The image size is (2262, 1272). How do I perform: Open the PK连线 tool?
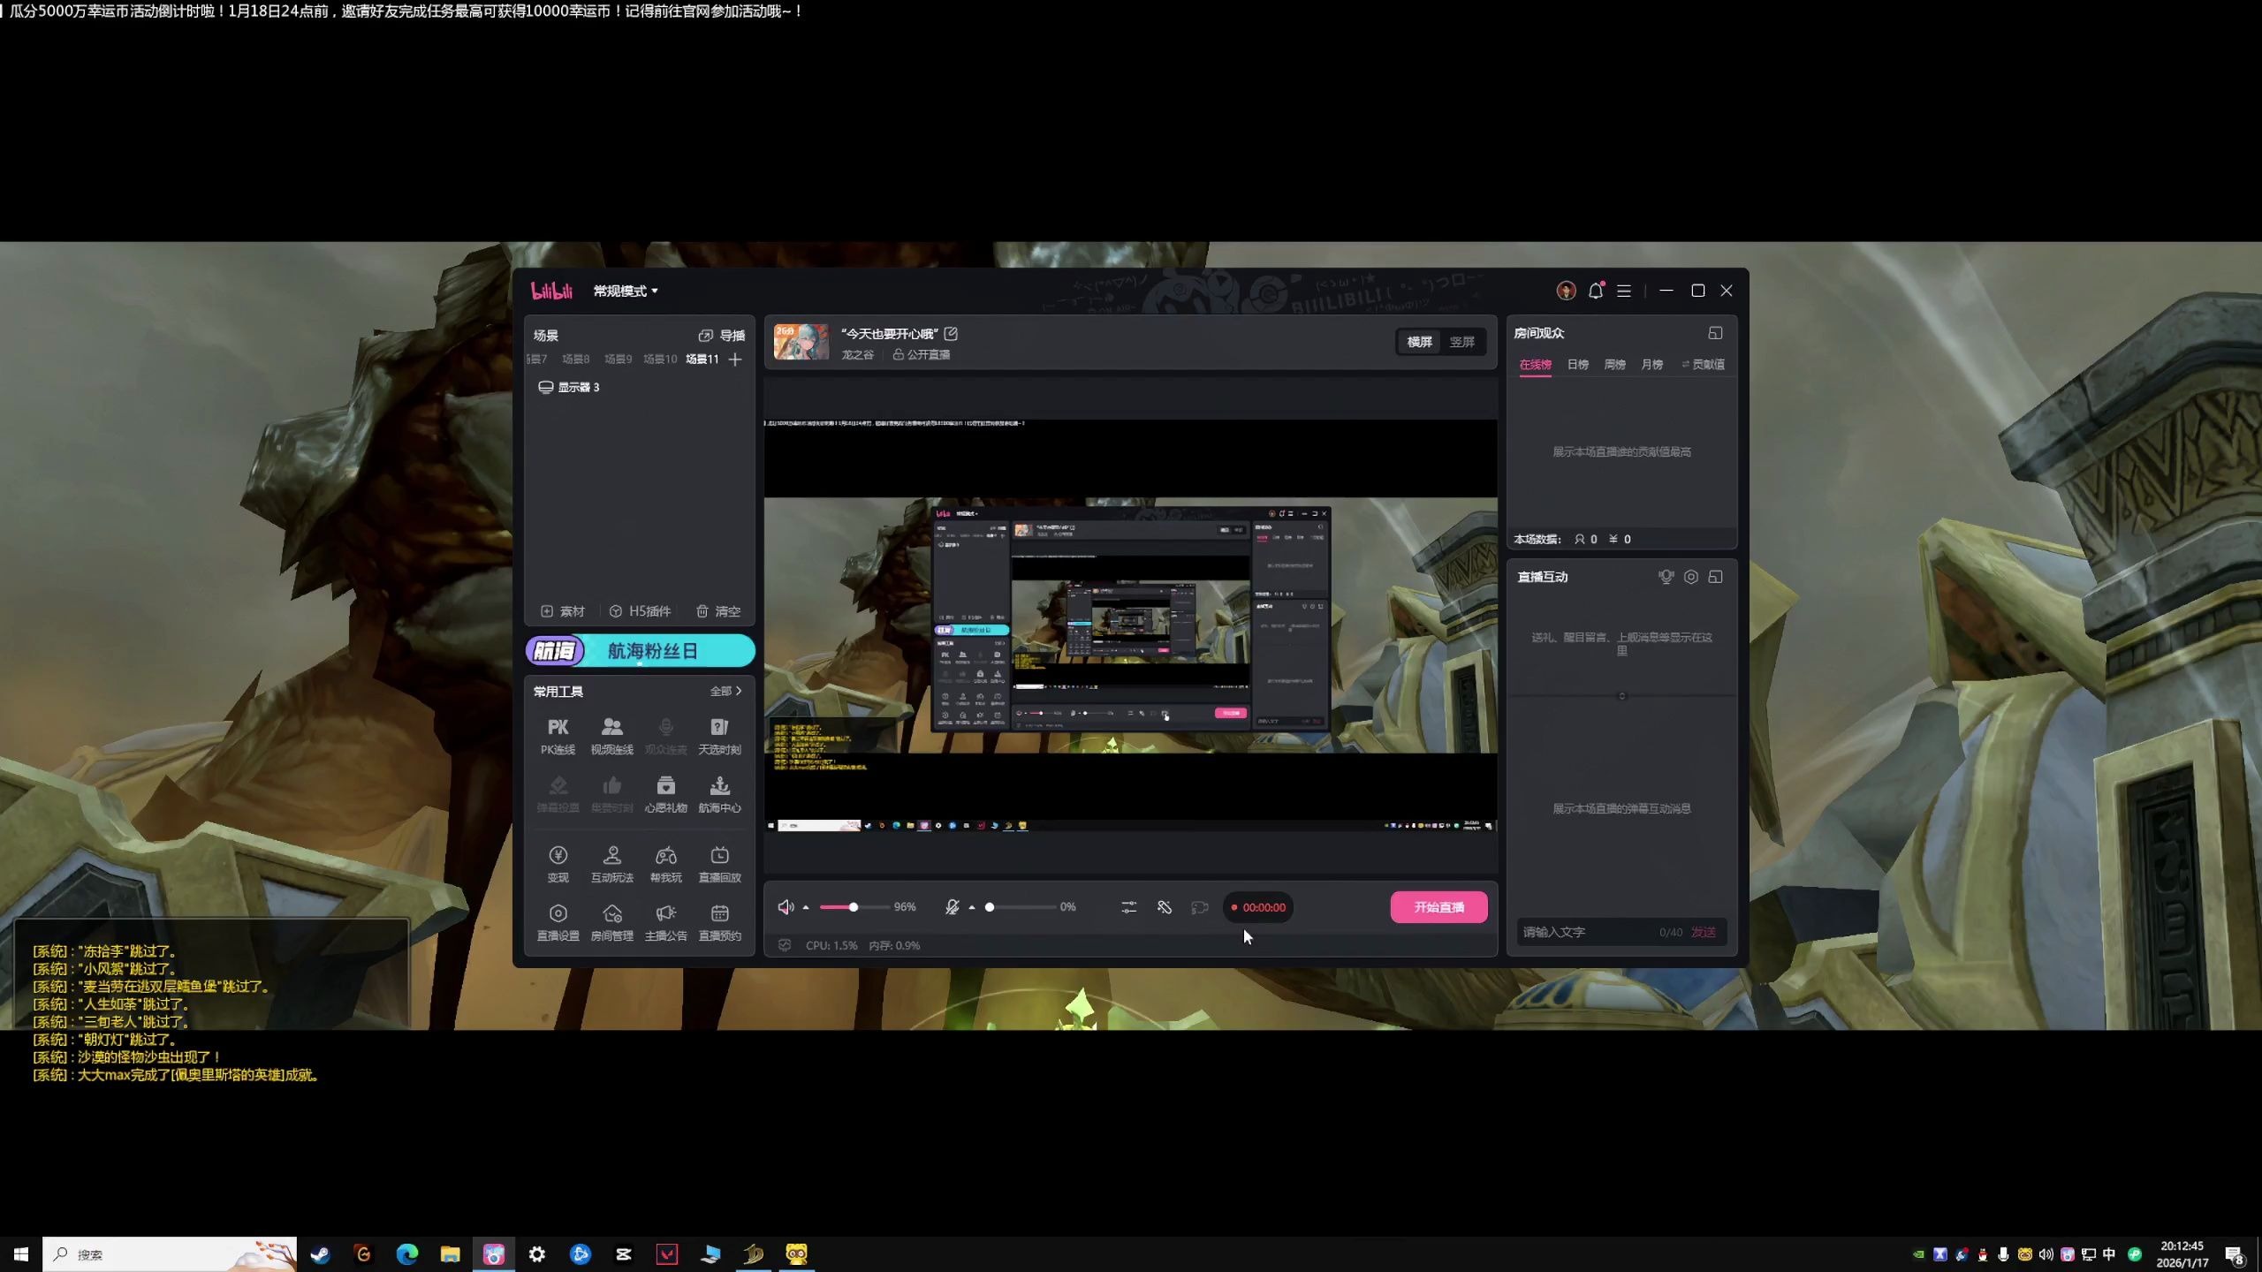(558, 734)
